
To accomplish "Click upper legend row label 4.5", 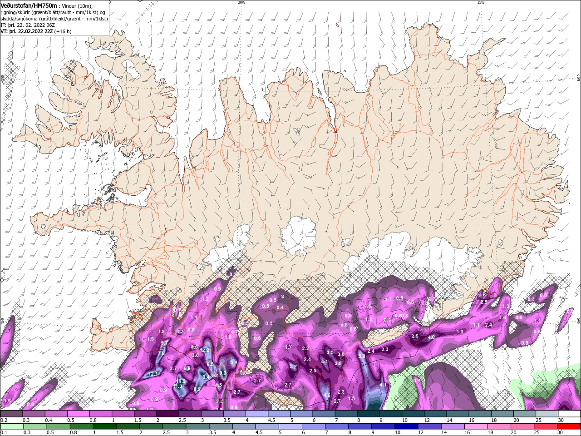I will (271, 420).
